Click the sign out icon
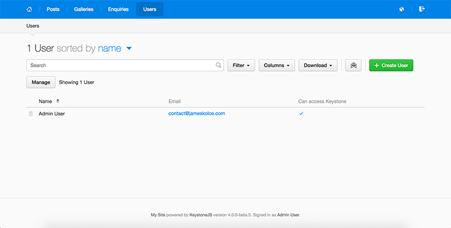The image size is (451, 228). 422,9
